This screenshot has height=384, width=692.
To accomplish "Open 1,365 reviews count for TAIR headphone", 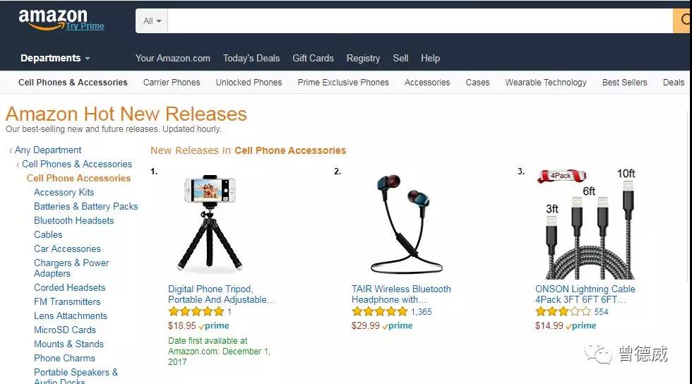I will [421, 311].
